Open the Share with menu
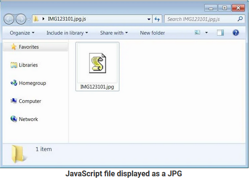Screen dimensions: 249x183 pos(114,33)
